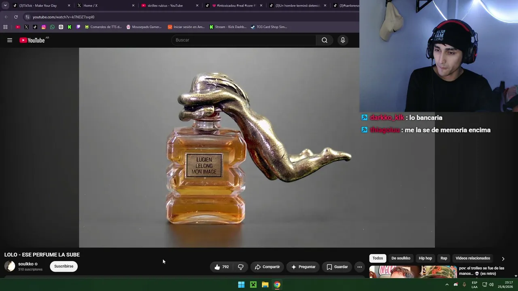Screen dimensions: 518x291
Task: Open Google Chrome from the taskbar
Action: [277, 285]
